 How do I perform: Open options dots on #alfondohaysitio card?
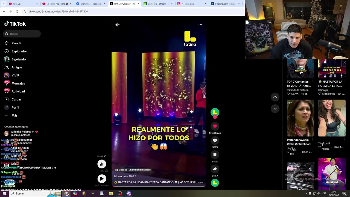[x=313, y=140]
